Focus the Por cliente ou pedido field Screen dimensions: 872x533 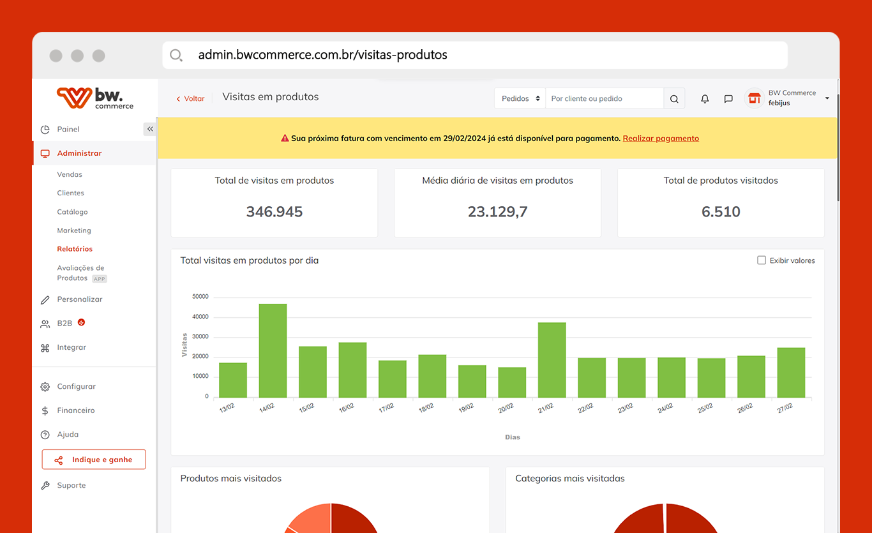605,98
